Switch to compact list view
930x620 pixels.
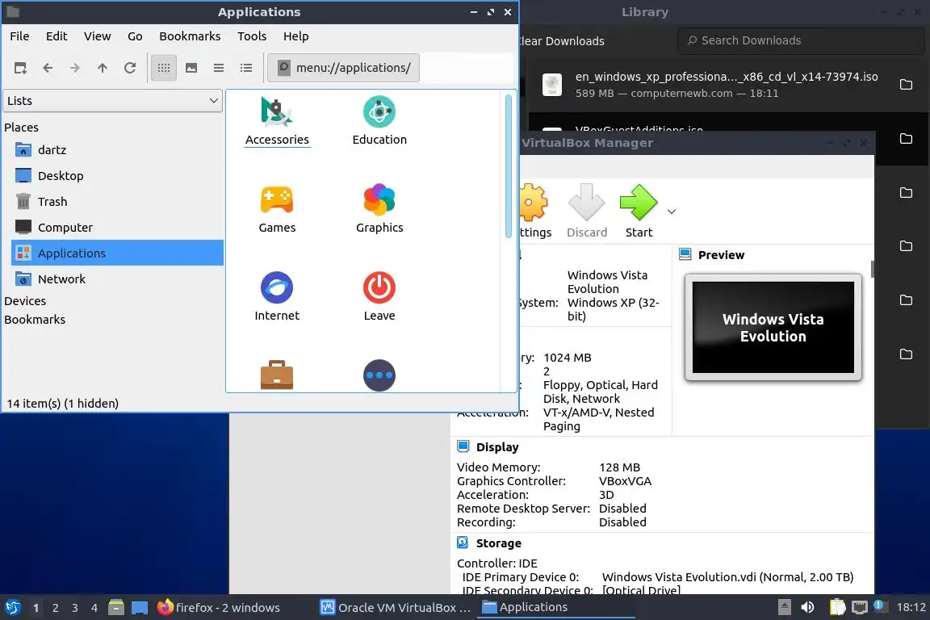[x=219, y=68]
